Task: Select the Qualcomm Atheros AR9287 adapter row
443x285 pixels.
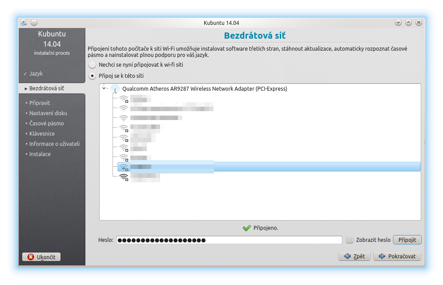Action: point(205,88)
